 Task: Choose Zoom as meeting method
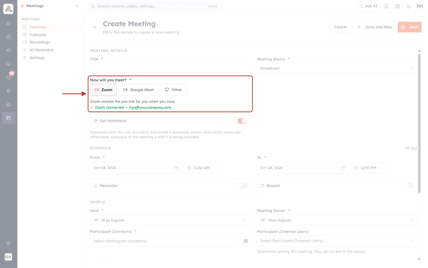(x=103, y=90)
